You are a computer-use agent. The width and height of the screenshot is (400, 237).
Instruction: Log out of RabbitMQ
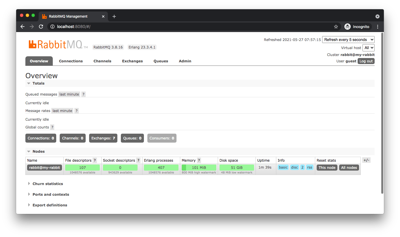366,61
